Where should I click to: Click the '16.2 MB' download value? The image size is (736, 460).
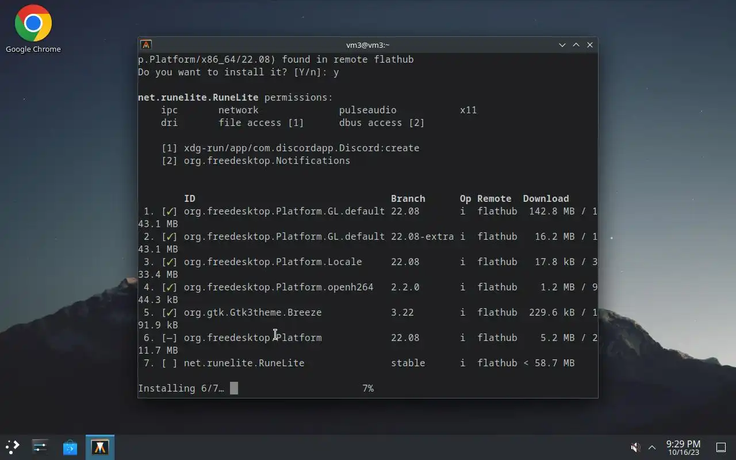tap(554, 236)
